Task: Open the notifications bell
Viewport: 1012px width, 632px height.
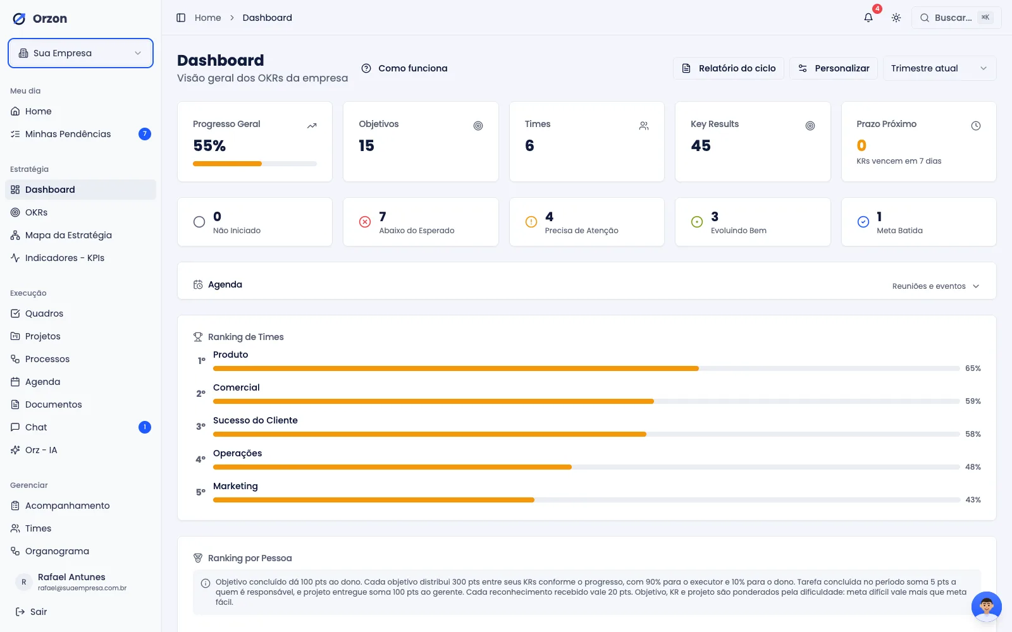Action: point(868,18)
